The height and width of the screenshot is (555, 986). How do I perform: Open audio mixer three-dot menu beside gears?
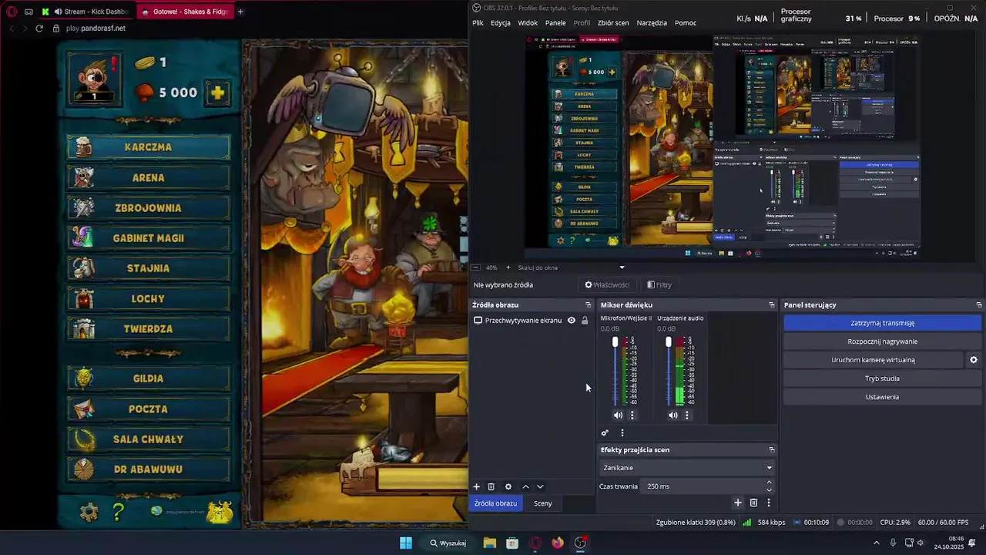pyautogui.click(x=622, y=433)
